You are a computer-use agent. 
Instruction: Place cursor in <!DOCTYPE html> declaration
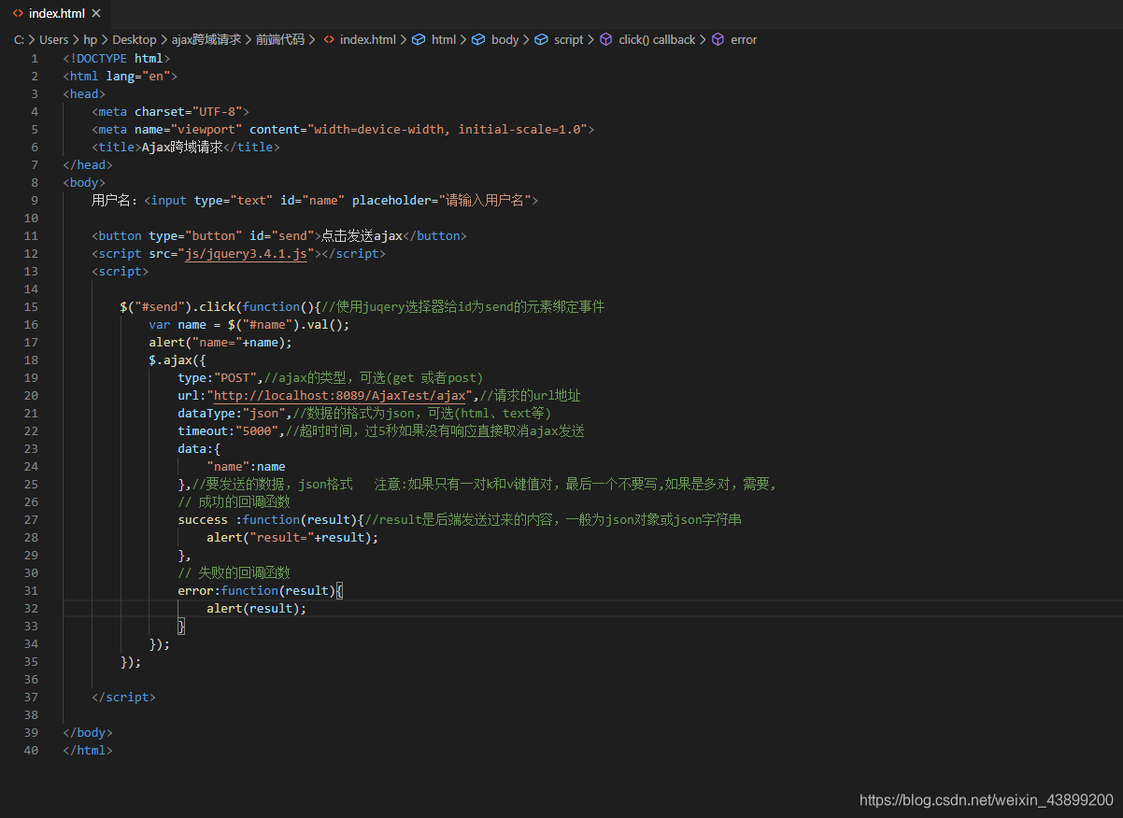click(x=116, y=58)
